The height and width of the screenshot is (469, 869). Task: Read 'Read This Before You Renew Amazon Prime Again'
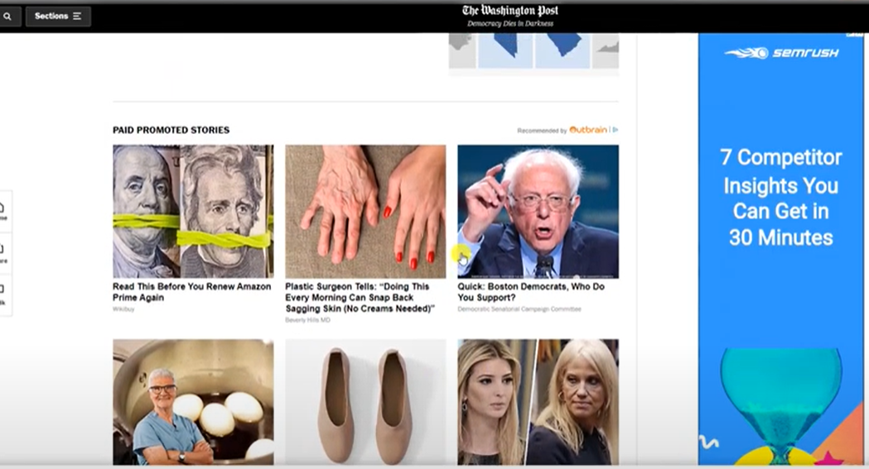pos(191,292)
